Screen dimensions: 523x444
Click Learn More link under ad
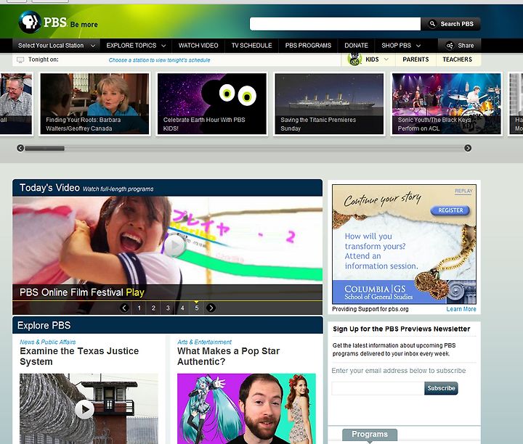pyautogui.click(x=461, y=309)
